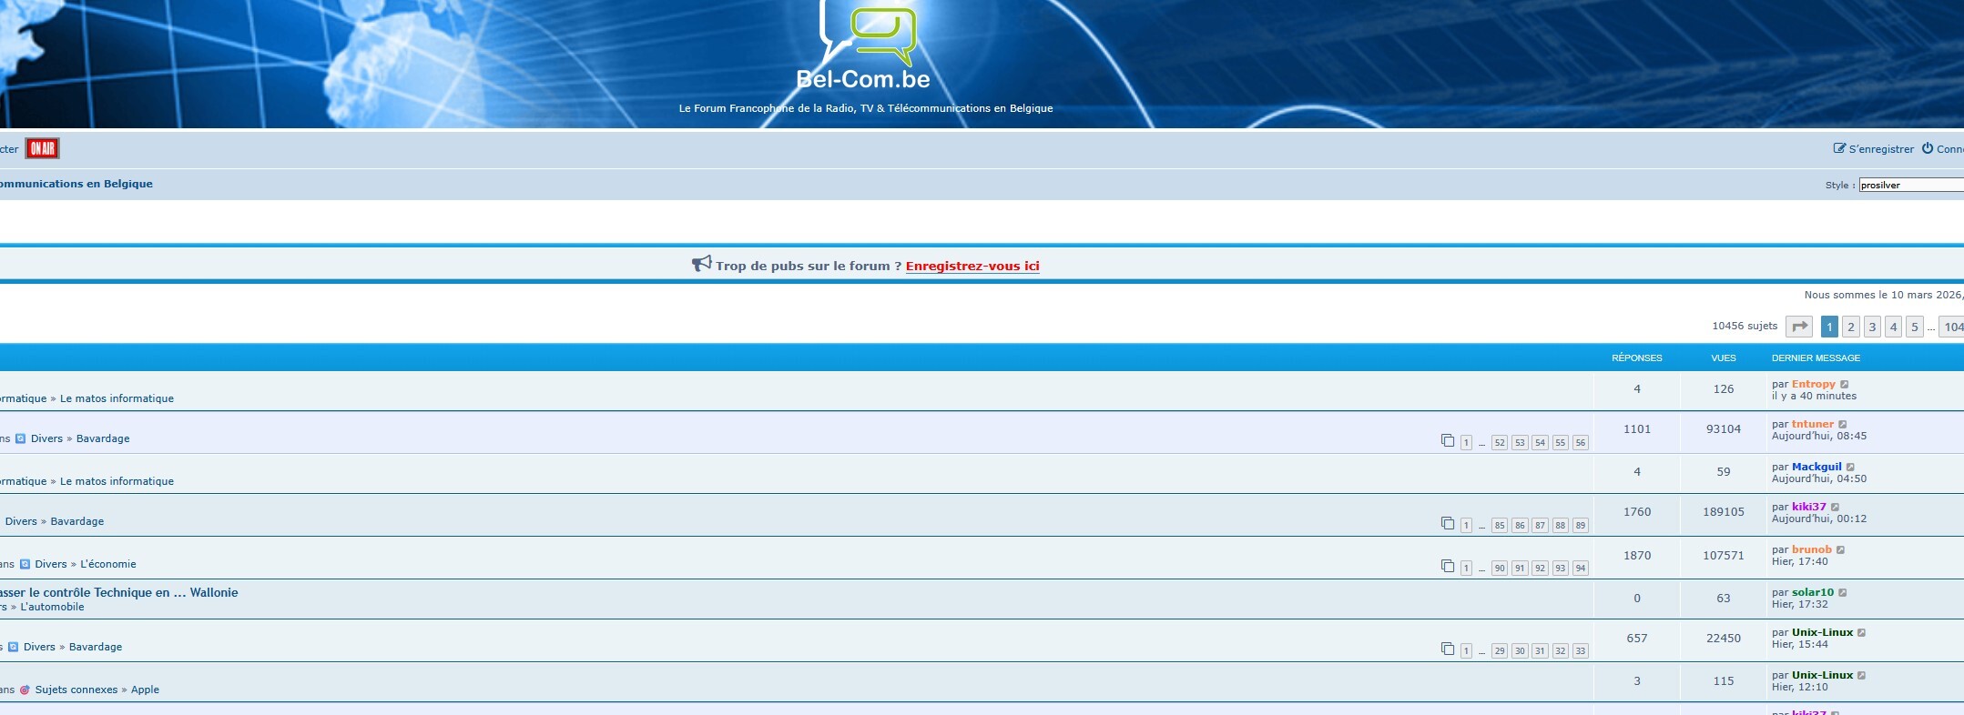Click the blue forum icon beside Divers, tntuner row
This screenshot has height=715, width=1964.
(20, 438)
